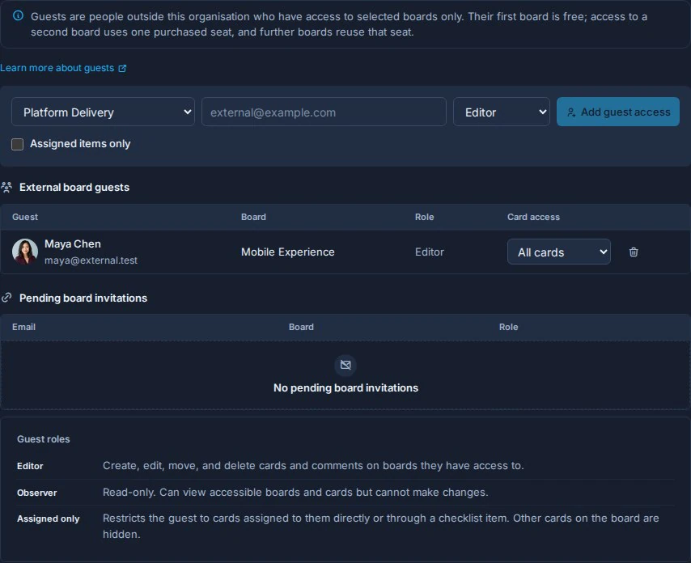Expand the Editor role dropdown
Screen dimensions: 691x563
(502, 112)
